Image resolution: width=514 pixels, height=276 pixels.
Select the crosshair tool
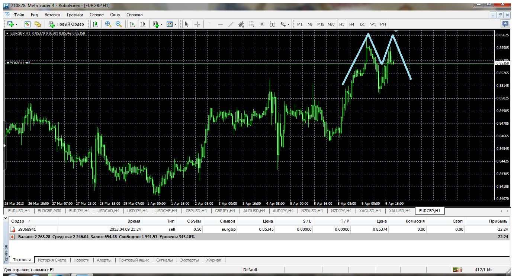coord(197,24)
